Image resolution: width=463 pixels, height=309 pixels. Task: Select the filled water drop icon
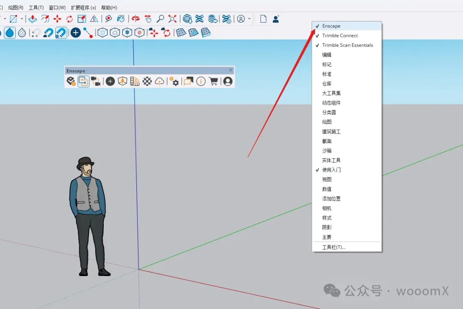10,33
